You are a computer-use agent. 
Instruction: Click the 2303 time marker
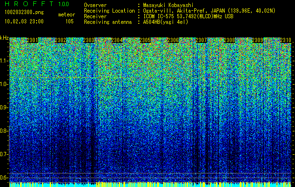tap(89, 40)
